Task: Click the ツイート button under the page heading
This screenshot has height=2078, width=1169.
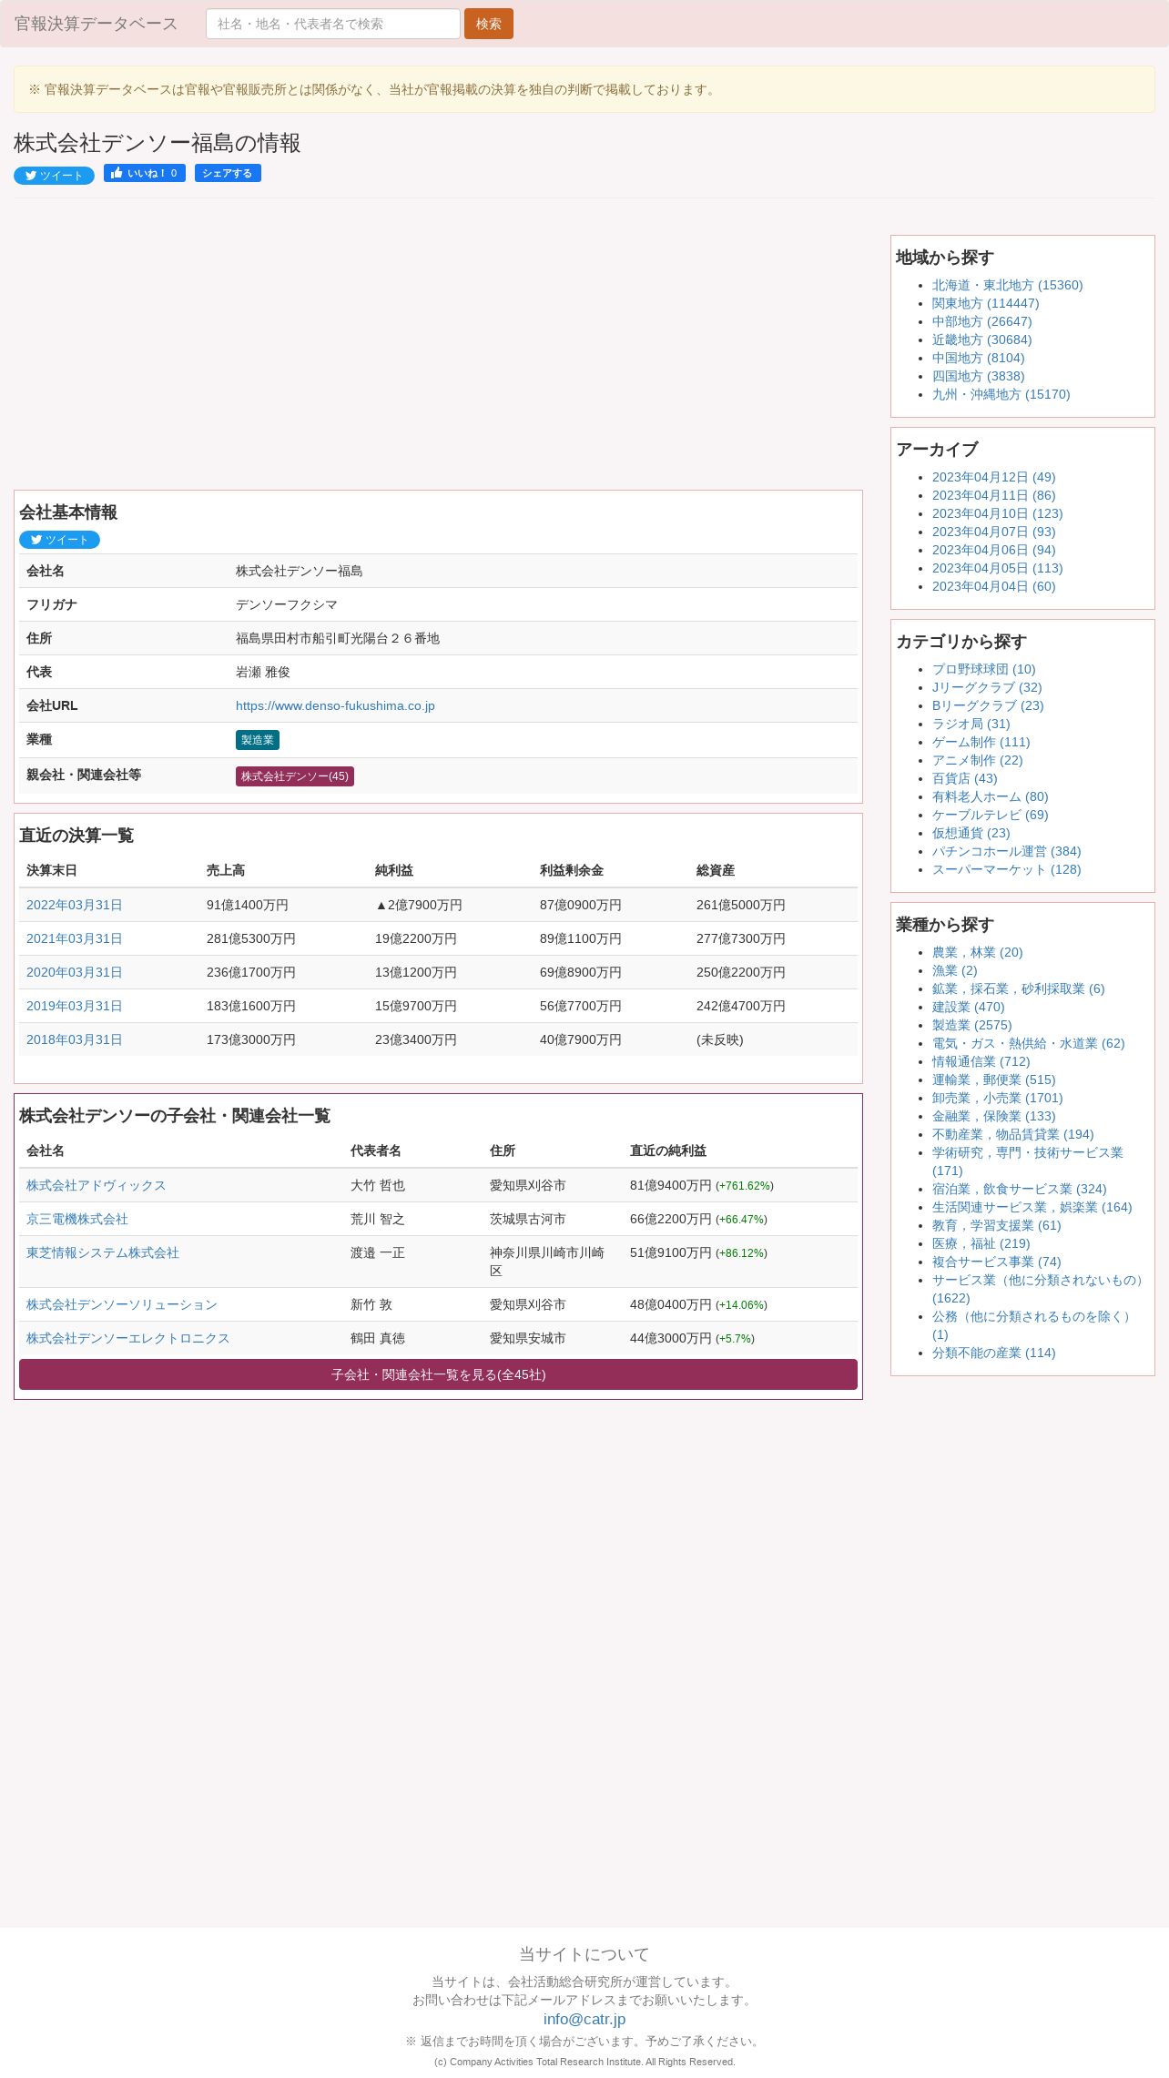Action: point(54,176)
